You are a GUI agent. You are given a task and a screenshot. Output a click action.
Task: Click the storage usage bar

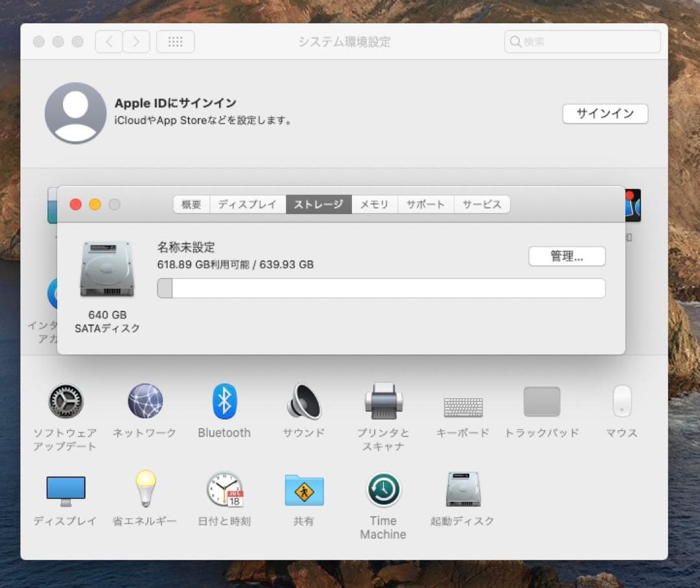coord(380,288)
